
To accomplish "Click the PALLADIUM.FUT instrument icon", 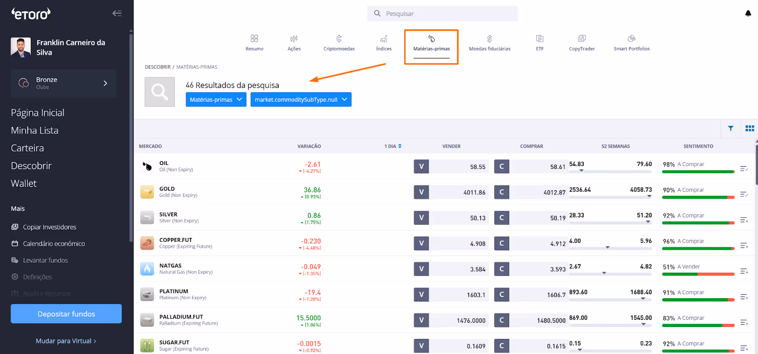I will coord(147,320).
